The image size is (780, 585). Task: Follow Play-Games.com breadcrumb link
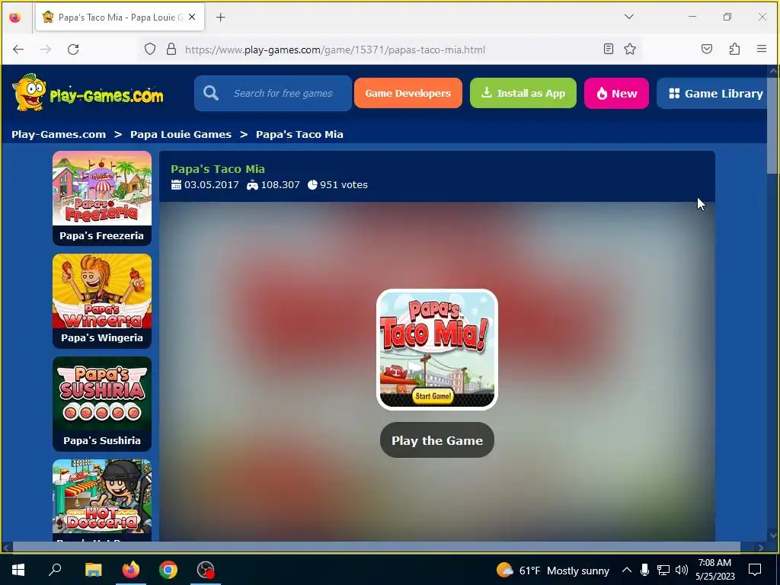click(x=59, y=134)
